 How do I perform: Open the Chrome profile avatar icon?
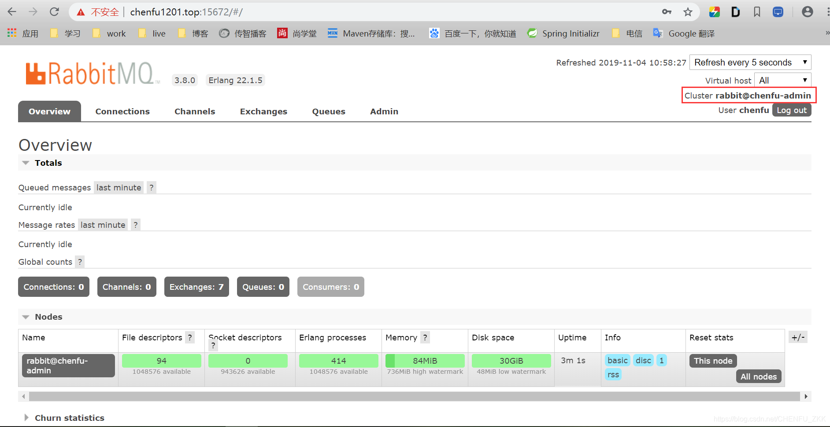point(807,12)
